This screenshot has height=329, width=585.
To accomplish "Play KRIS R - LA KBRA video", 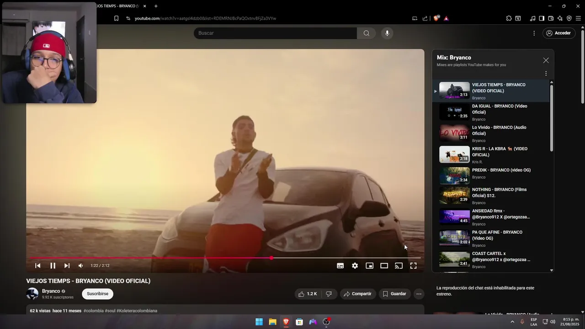I will coord(490,155).
